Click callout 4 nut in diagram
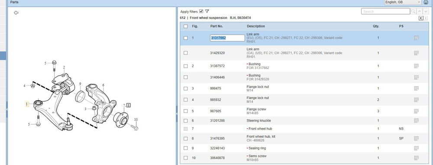 tap(25, 86)
